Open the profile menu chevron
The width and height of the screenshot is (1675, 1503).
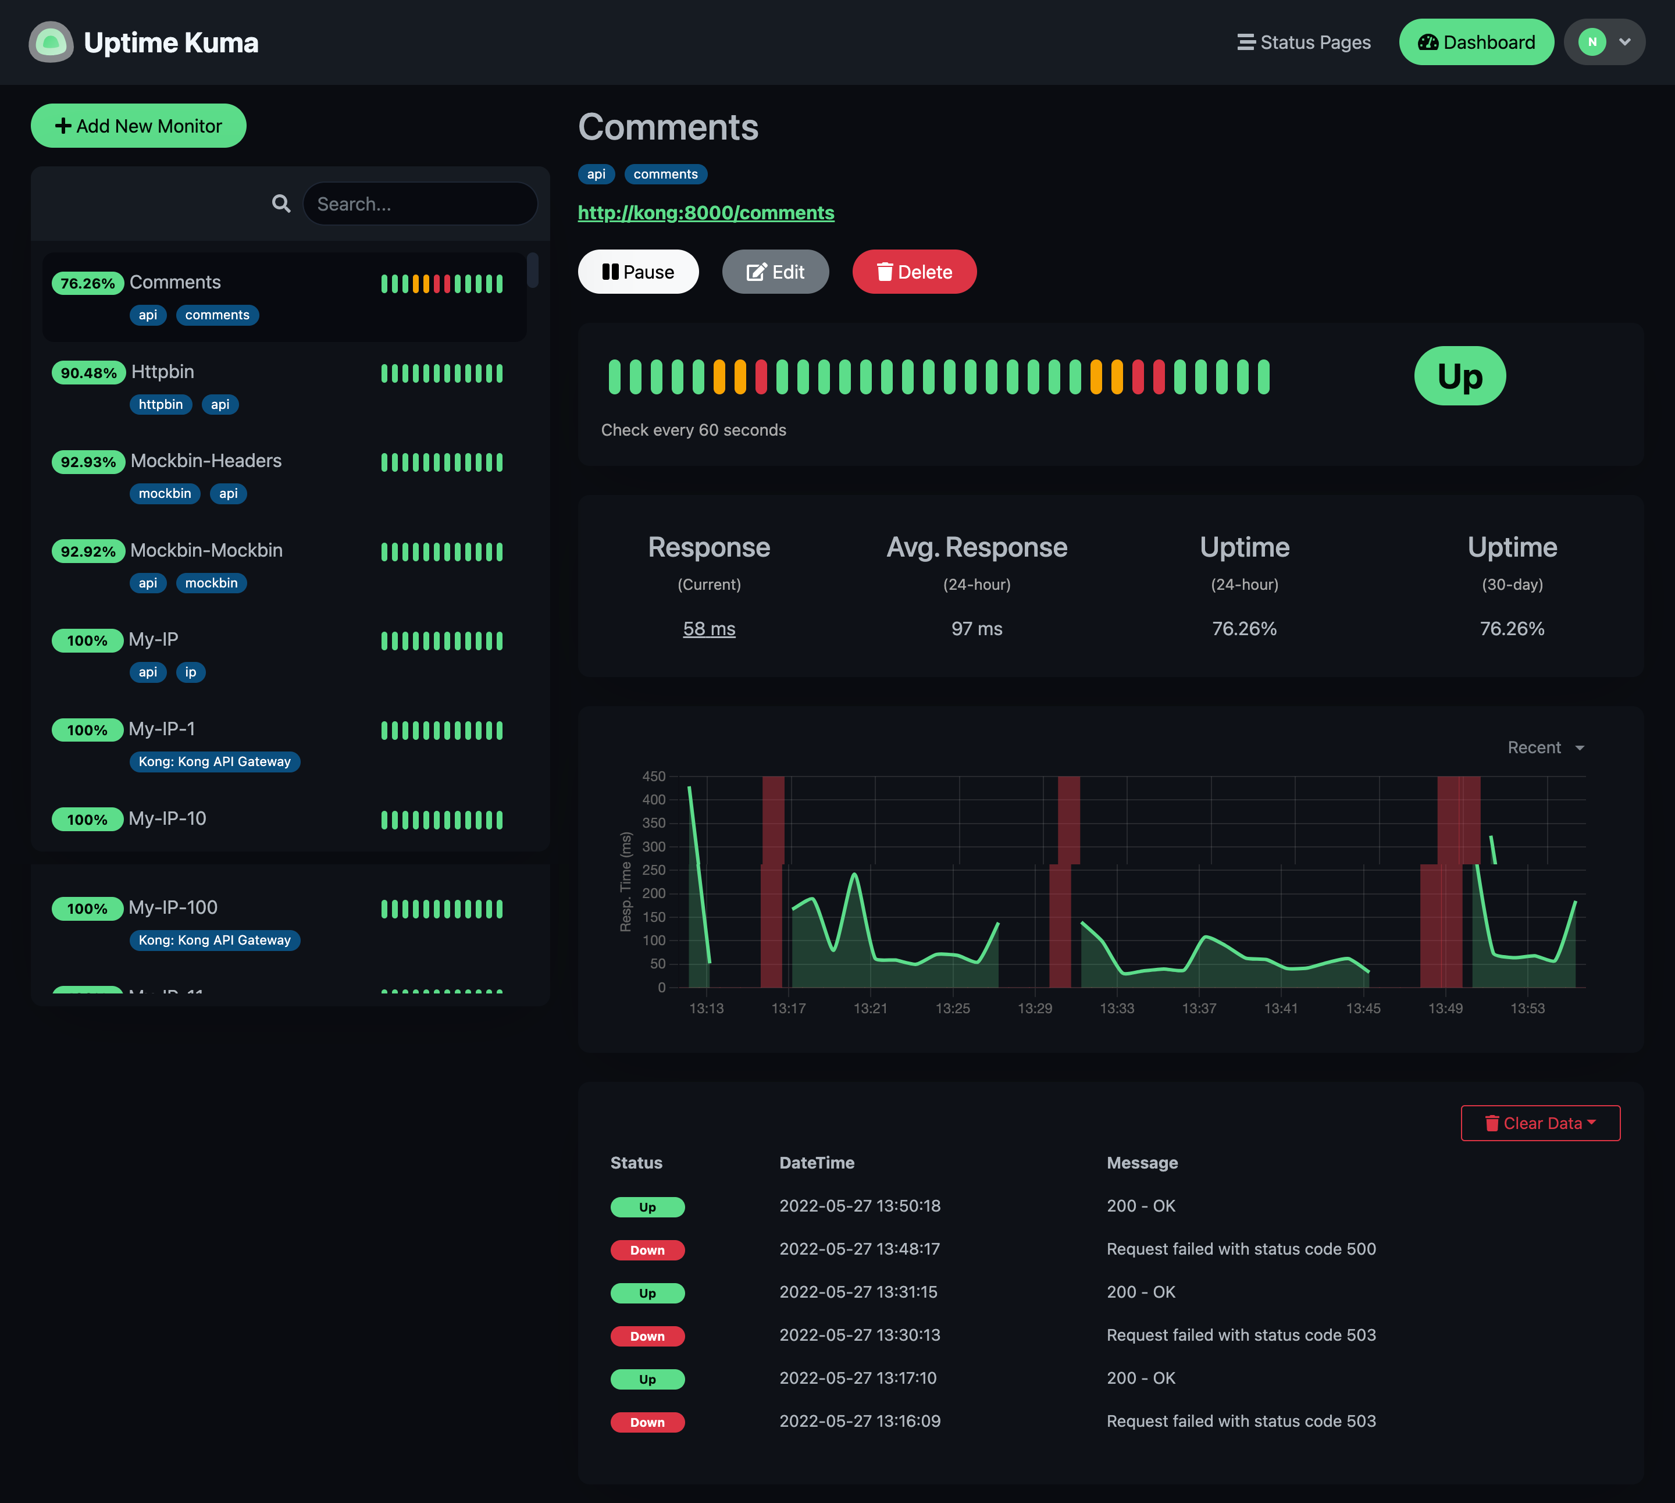(x=1624, y=42)
